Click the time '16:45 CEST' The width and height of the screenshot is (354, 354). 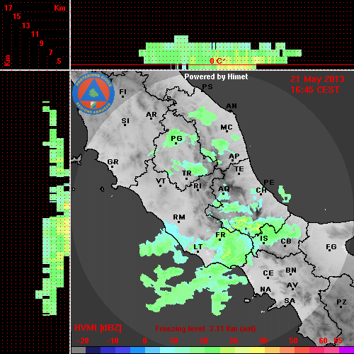pyautogui.click(x=315, y=90)
